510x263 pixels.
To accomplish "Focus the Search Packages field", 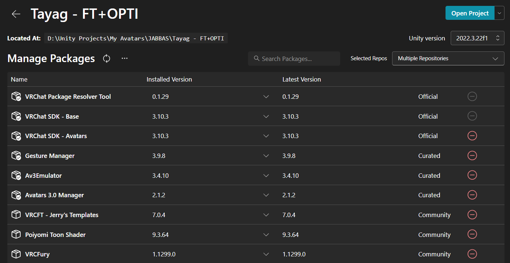I will pos(294,59).
